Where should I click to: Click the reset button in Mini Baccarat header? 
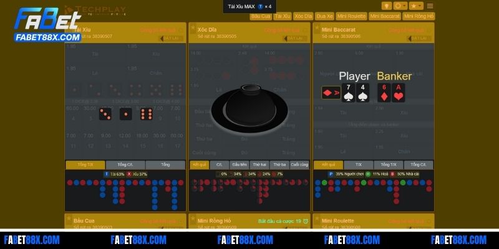[x=420, y=39]
